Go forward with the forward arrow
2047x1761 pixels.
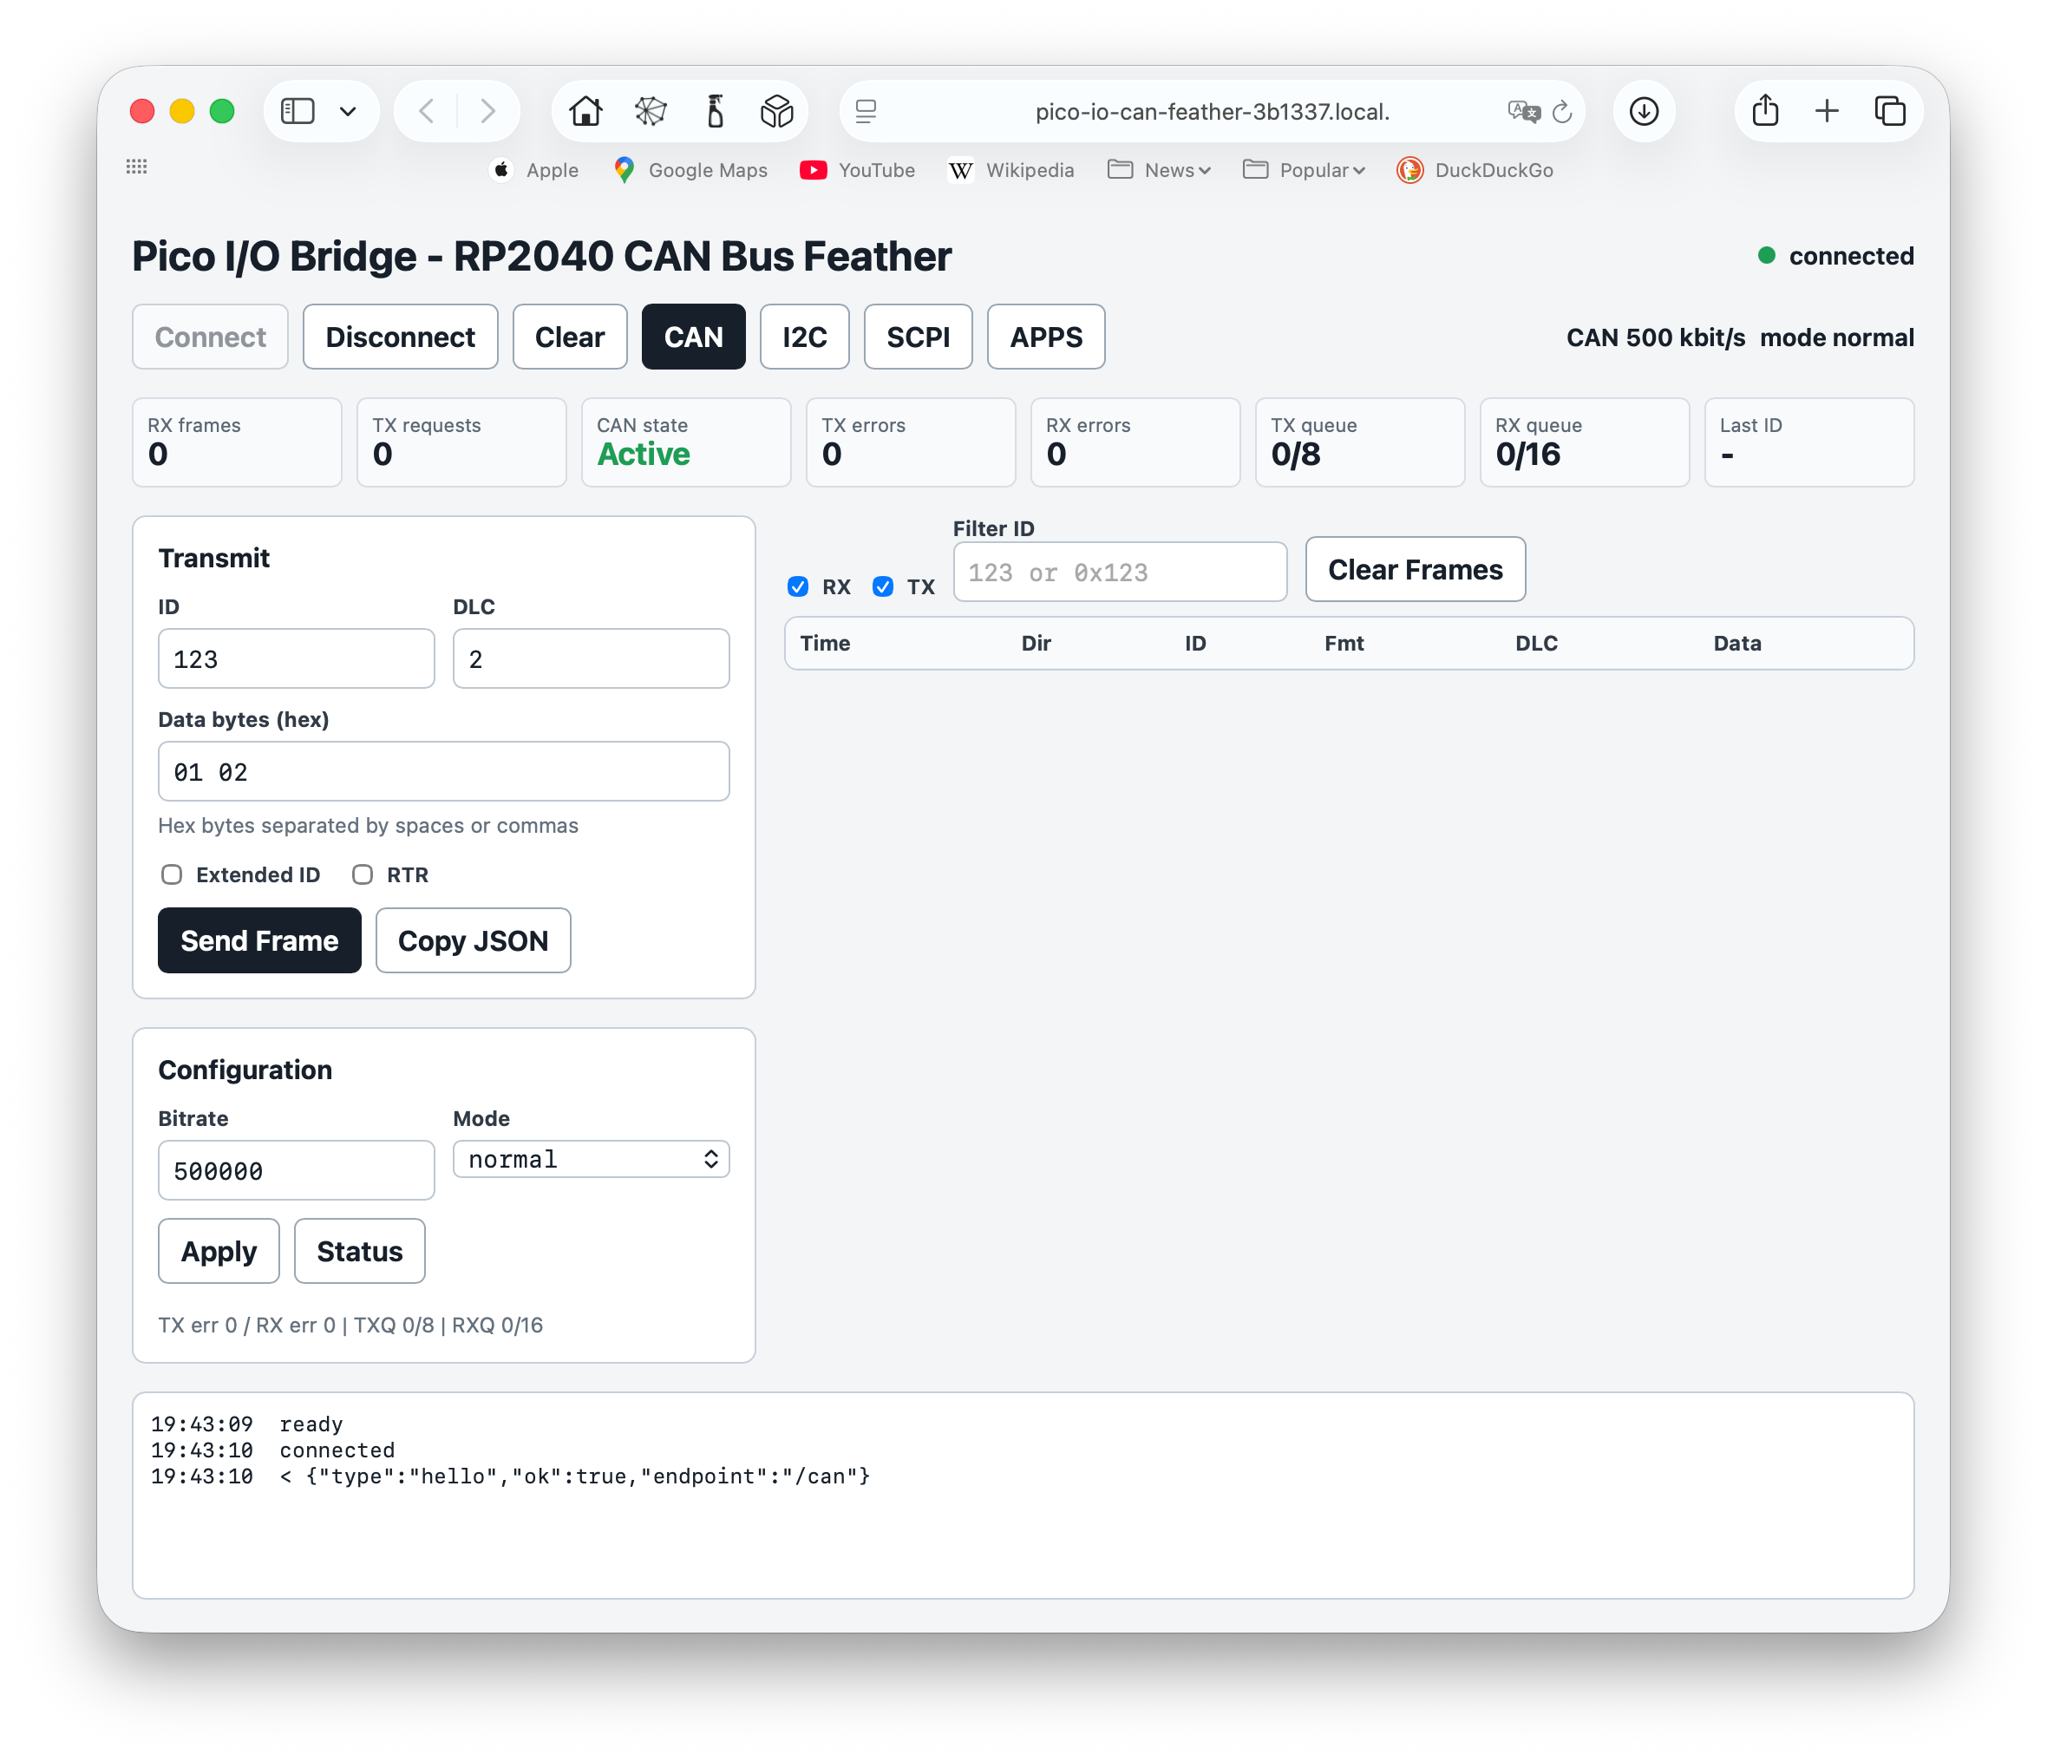tap(487, 111)
